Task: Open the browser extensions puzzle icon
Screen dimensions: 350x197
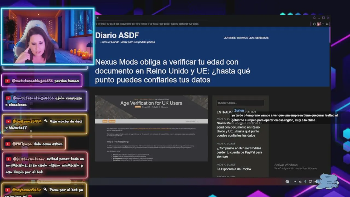Action: click(314, 24)
